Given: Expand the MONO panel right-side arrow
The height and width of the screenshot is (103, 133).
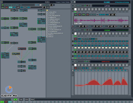Looking at the screenshot, I should click(129, 30).
